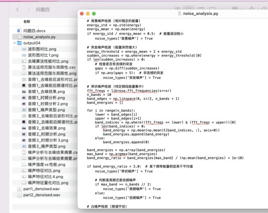Viewport: 268px width, 213px height.
Task: Click the noise_analysis.py window title text
Action: point(201,14)
